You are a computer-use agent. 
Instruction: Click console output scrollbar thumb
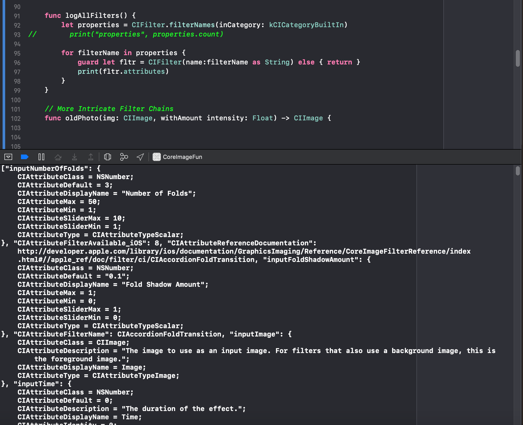[518, 171]
